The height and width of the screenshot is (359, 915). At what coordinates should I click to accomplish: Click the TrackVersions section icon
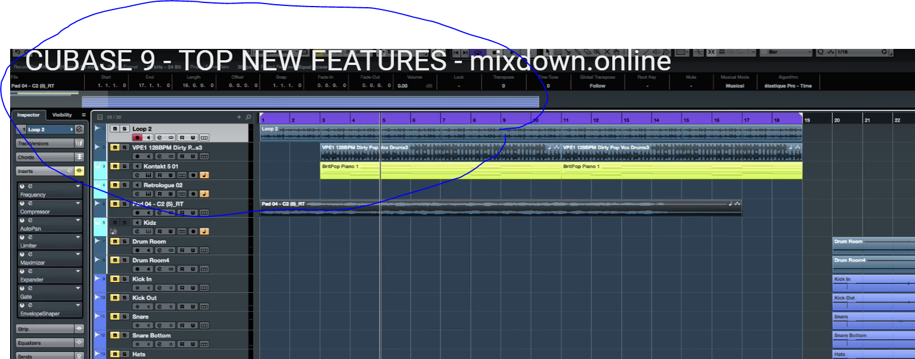[x=79, y=143]
